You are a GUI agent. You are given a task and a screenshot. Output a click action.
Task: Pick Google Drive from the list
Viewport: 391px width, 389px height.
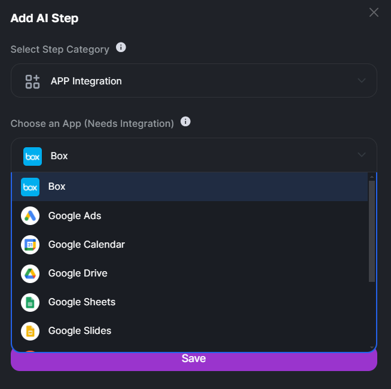click(190, 273)
